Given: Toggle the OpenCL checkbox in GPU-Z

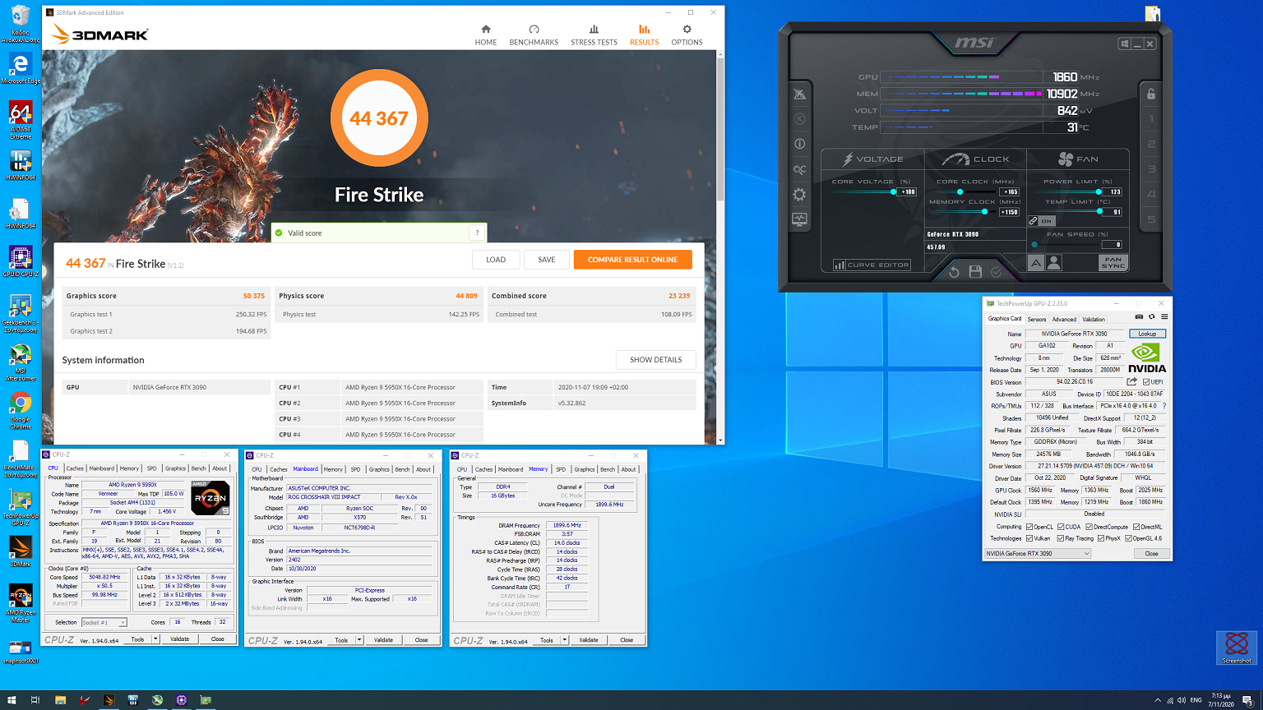Looking at the screenshot, I should (1029, 527).
